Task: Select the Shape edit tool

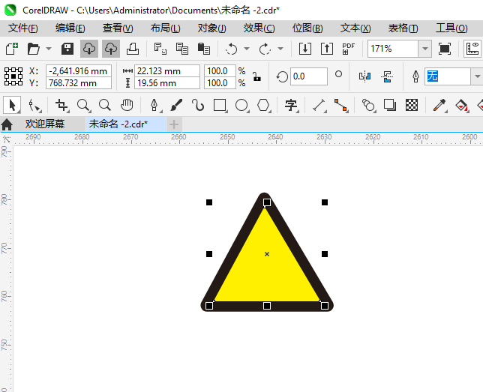Action: click(34, 106)
